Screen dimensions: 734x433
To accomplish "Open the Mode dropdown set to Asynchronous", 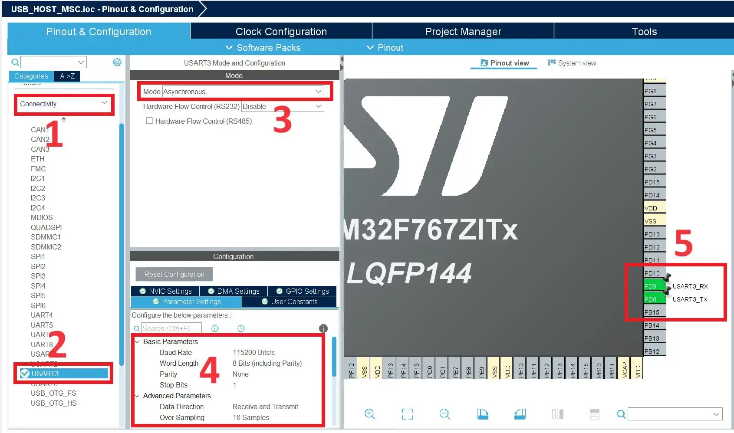I will coord(243,92).
